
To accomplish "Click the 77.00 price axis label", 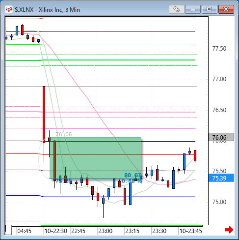I will click(219, 79).
